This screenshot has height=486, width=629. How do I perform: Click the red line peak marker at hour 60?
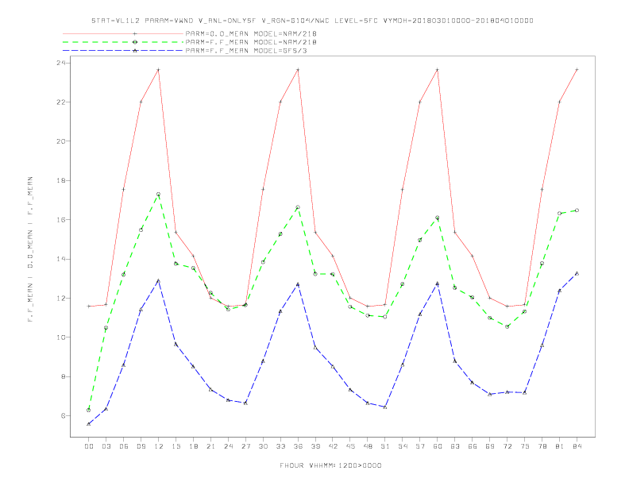point(438,70)
